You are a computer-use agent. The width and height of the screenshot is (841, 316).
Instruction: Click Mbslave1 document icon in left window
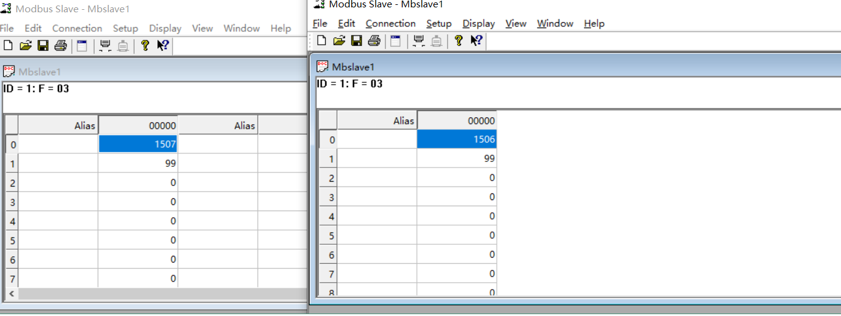9,72
